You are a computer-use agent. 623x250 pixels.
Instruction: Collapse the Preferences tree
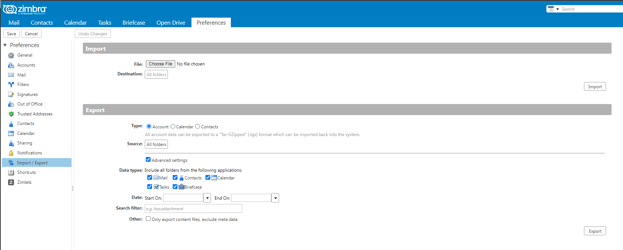pyautogui.click(x=5, y=45)
